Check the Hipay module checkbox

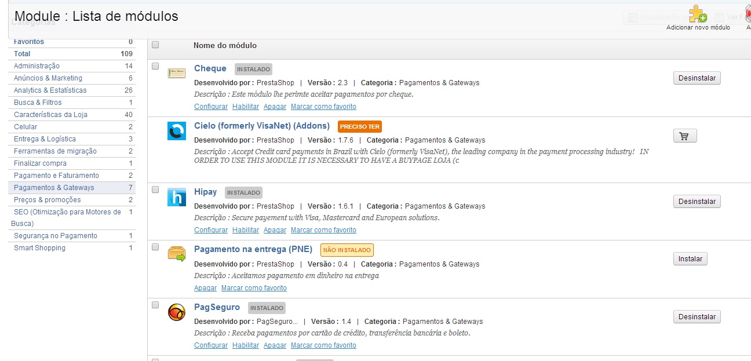(x=155, y=189)
